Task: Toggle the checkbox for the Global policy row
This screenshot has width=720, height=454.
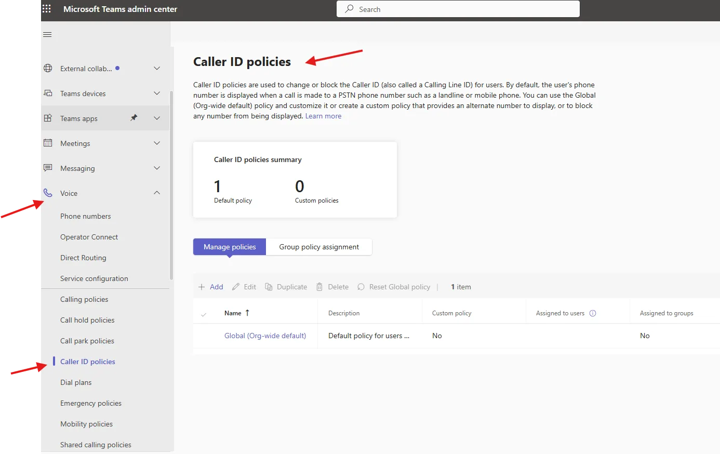Action: coord(205,336)
